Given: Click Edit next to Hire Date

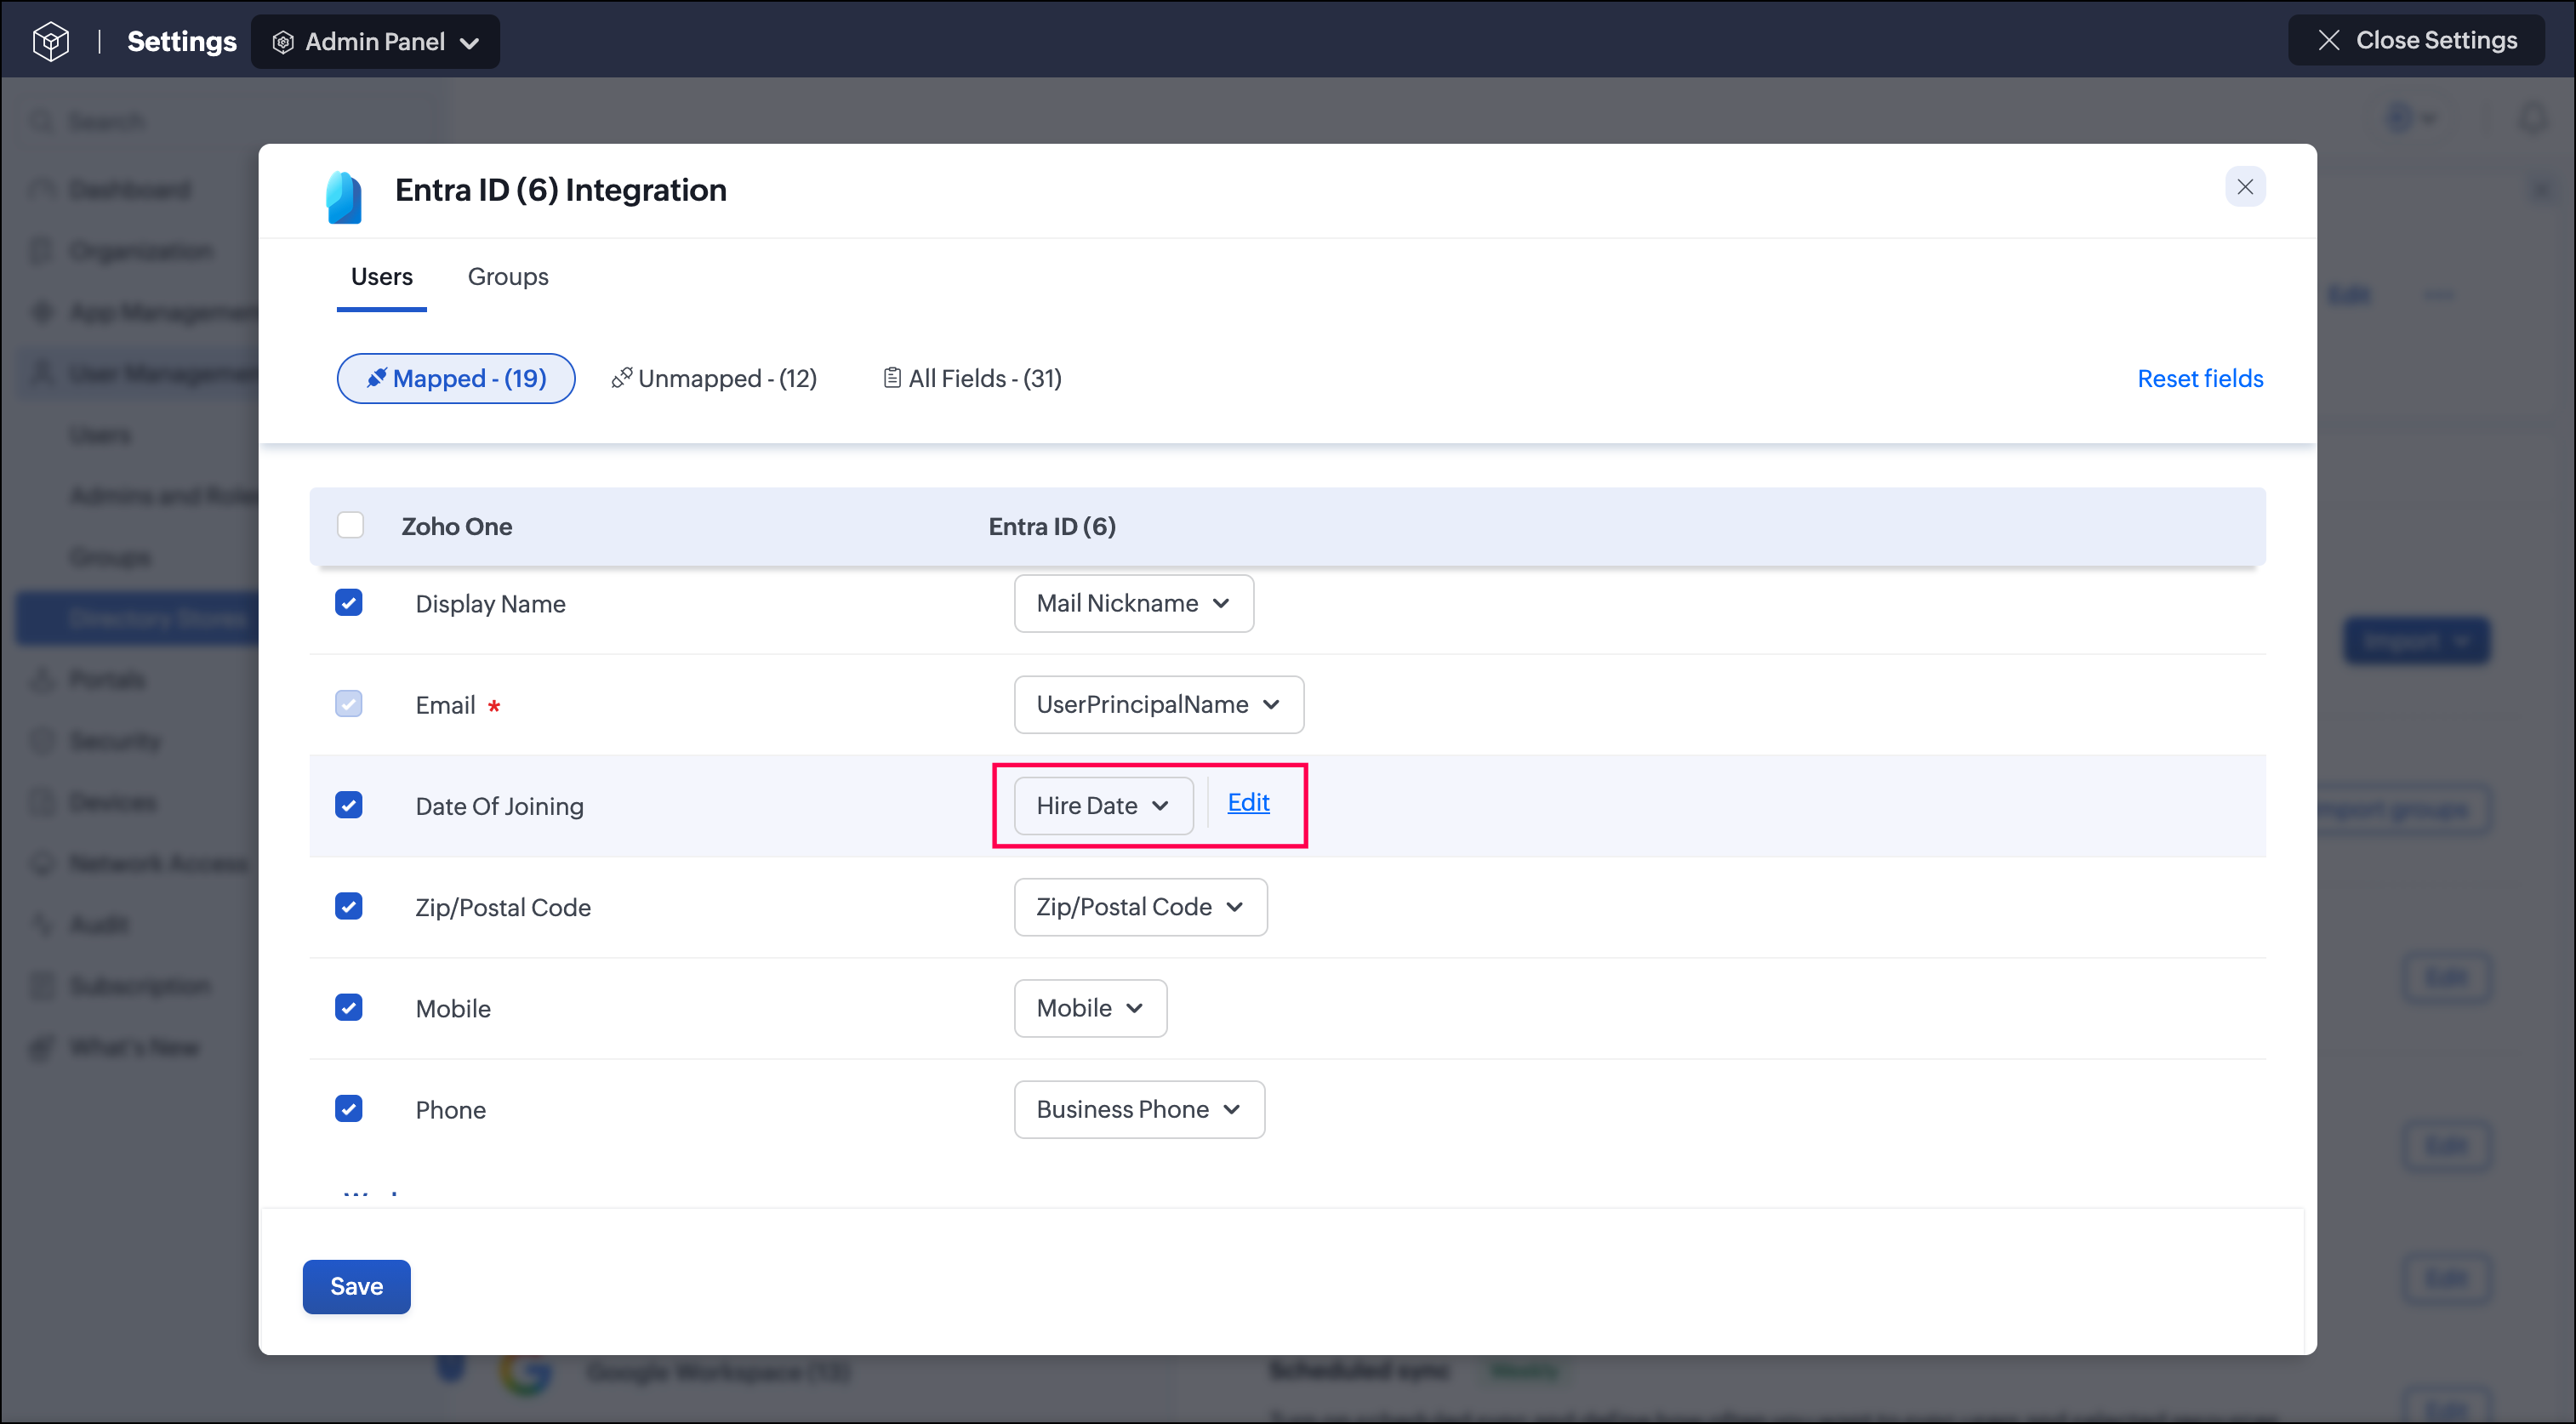Looking at the screenshot, I should point(1248,802).
